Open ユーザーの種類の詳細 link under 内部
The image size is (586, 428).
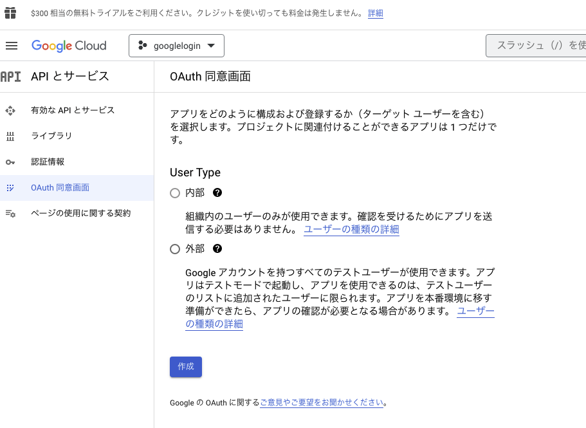click(351, 229)
